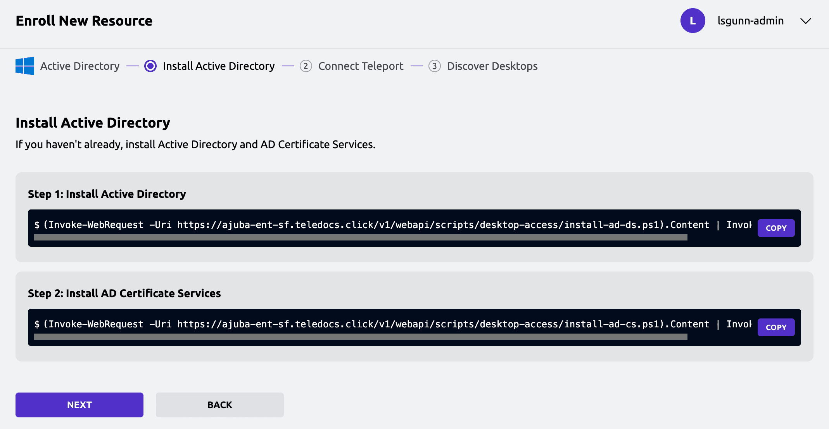
Task: Copy the install-ad-cs.ps1 command
Action: click(x=776, y=327)
